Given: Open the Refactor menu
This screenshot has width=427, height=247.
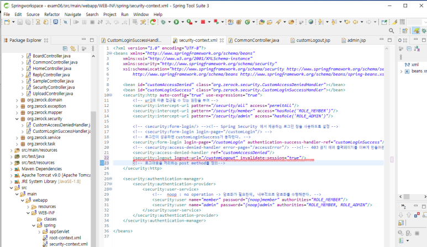Looking at the screenshot, I should 52,14.
